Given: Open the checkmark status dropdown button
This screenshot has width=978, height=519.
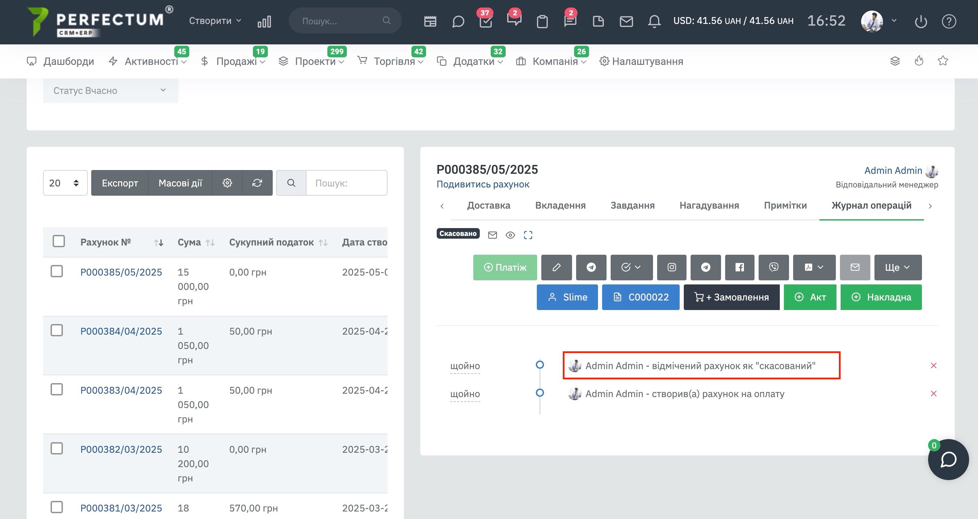Looking at the screenshot, I should coord(631,267).
